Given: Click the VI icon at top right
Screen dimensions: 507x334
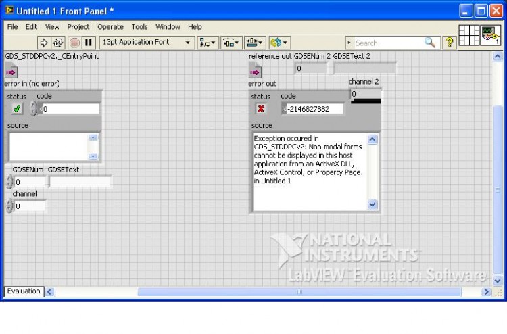Looking at the screenshot, I should click(491, 35).
